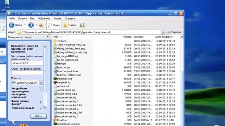Click the file name search field
This screenshot has height=126, width=225.
27,63
